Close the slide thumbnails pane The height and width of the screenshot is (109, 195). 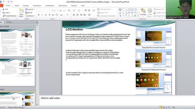pyautogui.click(x=37, y=22)
